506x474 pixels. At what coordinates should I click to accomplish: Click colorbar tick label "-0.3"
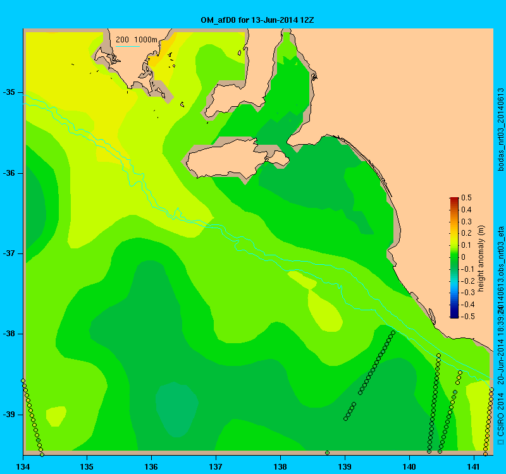coord(467,293)
